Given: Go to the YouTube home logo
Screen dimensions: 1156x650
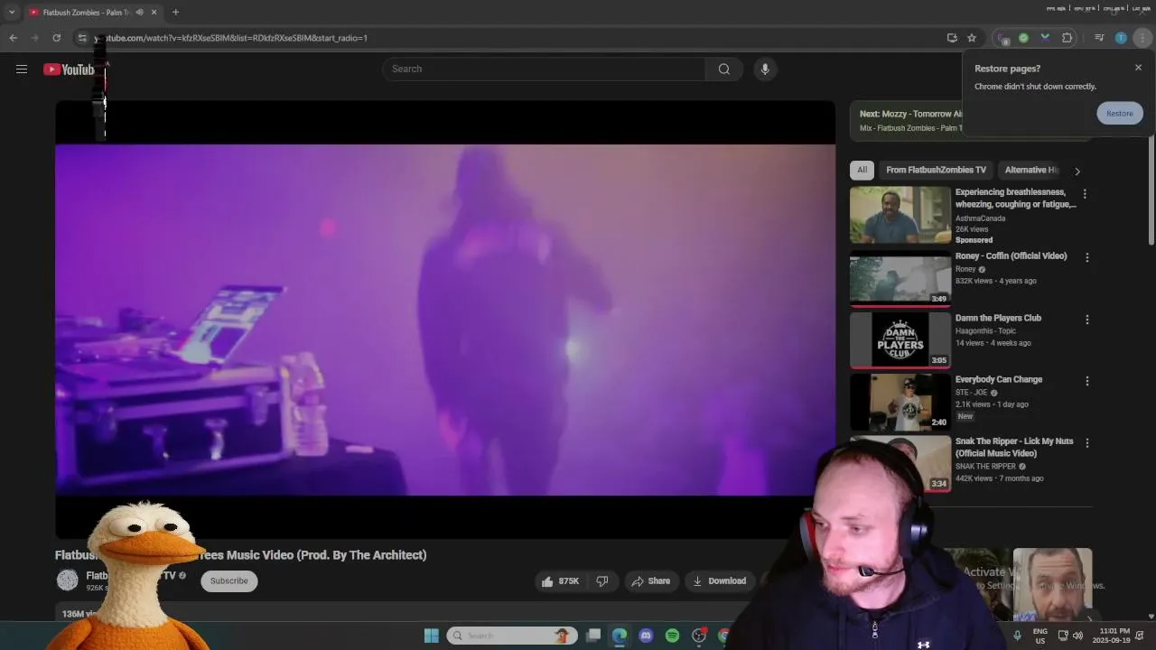Looking at the screenshot, I should click(x=69, y=70).
